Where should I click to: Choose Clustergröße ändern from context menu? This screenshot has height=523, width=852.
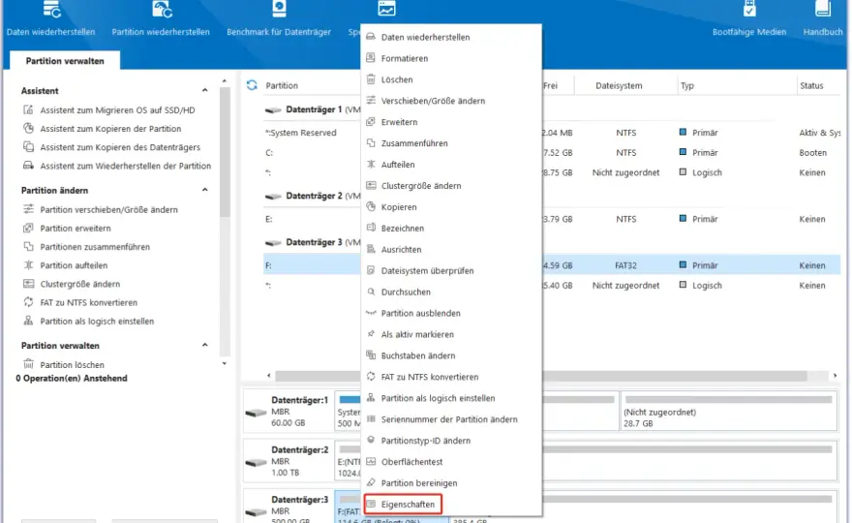pos(451,185)
